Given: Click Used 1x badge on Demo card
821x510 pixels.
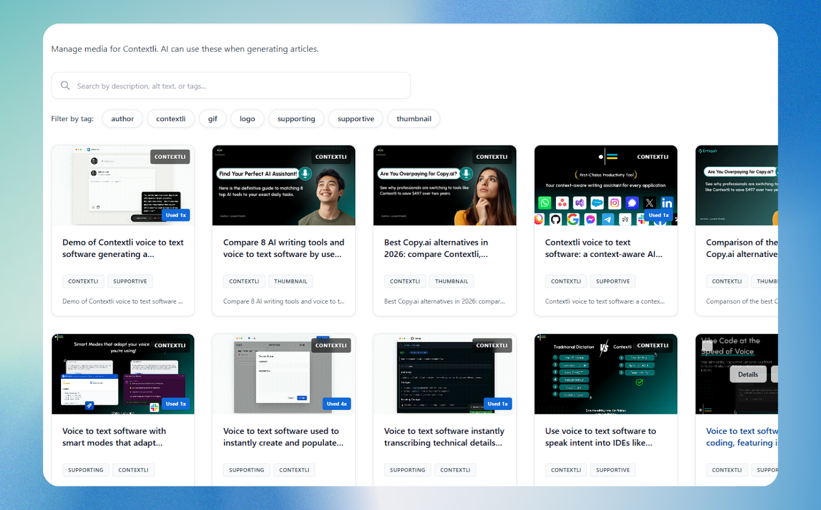Looking at the screenshot, I should [176, 215].
